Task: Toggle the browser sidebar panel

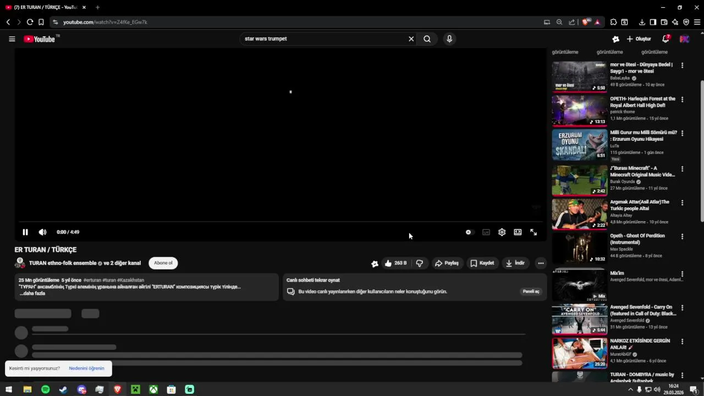Action: 653,22
